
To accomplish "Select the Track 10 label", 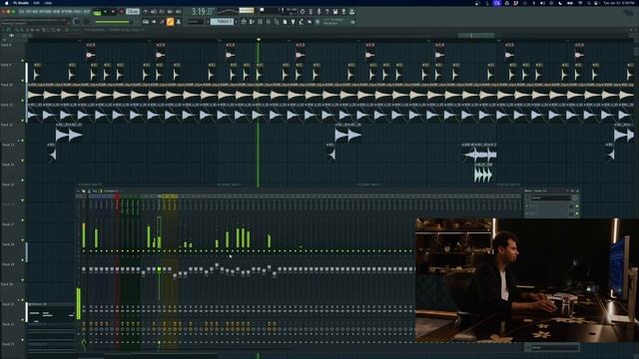I will pos(7,85).
